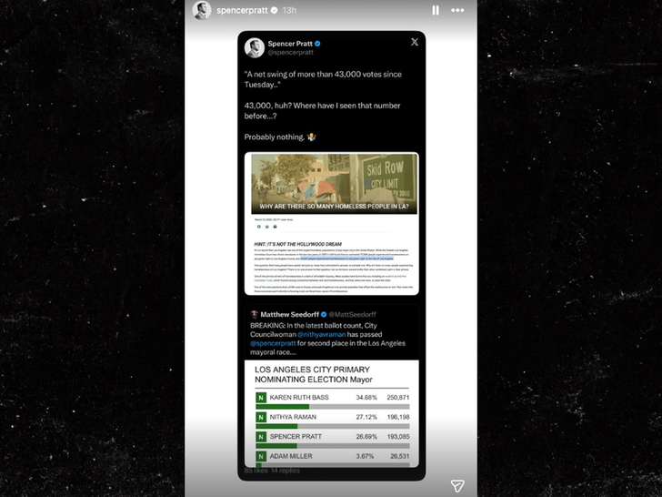Click the X logo on the tweet card

pyautogui.click(x=415, y=42)
